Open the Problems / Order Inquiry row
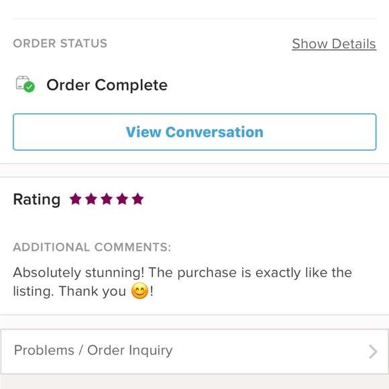The image size is (389, 389). [194, 351]
